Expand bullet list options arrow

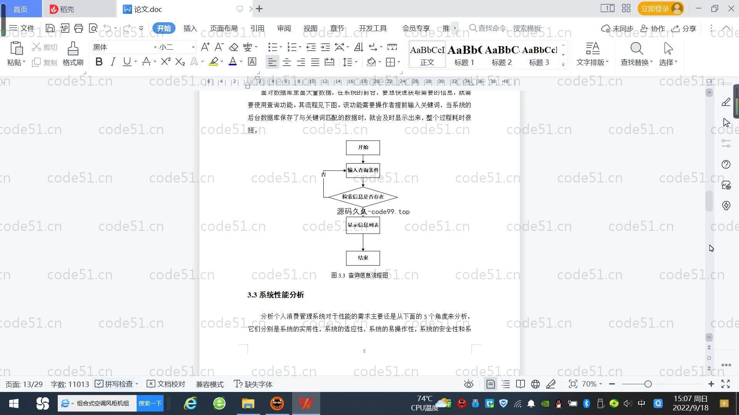[x=281, y=47]
